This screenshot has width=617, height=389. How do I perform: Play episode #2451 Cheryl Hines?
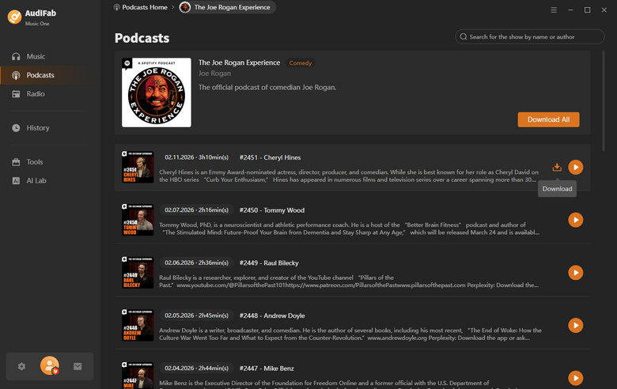[576, 167]
